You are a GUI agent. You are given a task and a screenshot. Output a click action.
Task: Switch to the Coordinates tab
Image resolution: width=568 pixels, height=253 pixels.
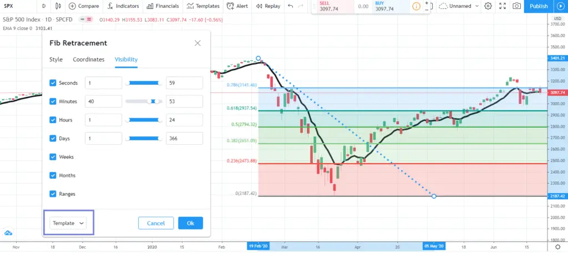(x=89, y=59)
